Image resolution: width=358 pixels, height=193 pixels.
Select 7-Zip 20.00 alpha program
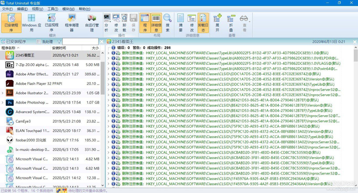point(50,65)
